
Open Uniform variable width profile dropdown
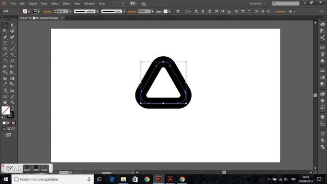click(98, 11)
